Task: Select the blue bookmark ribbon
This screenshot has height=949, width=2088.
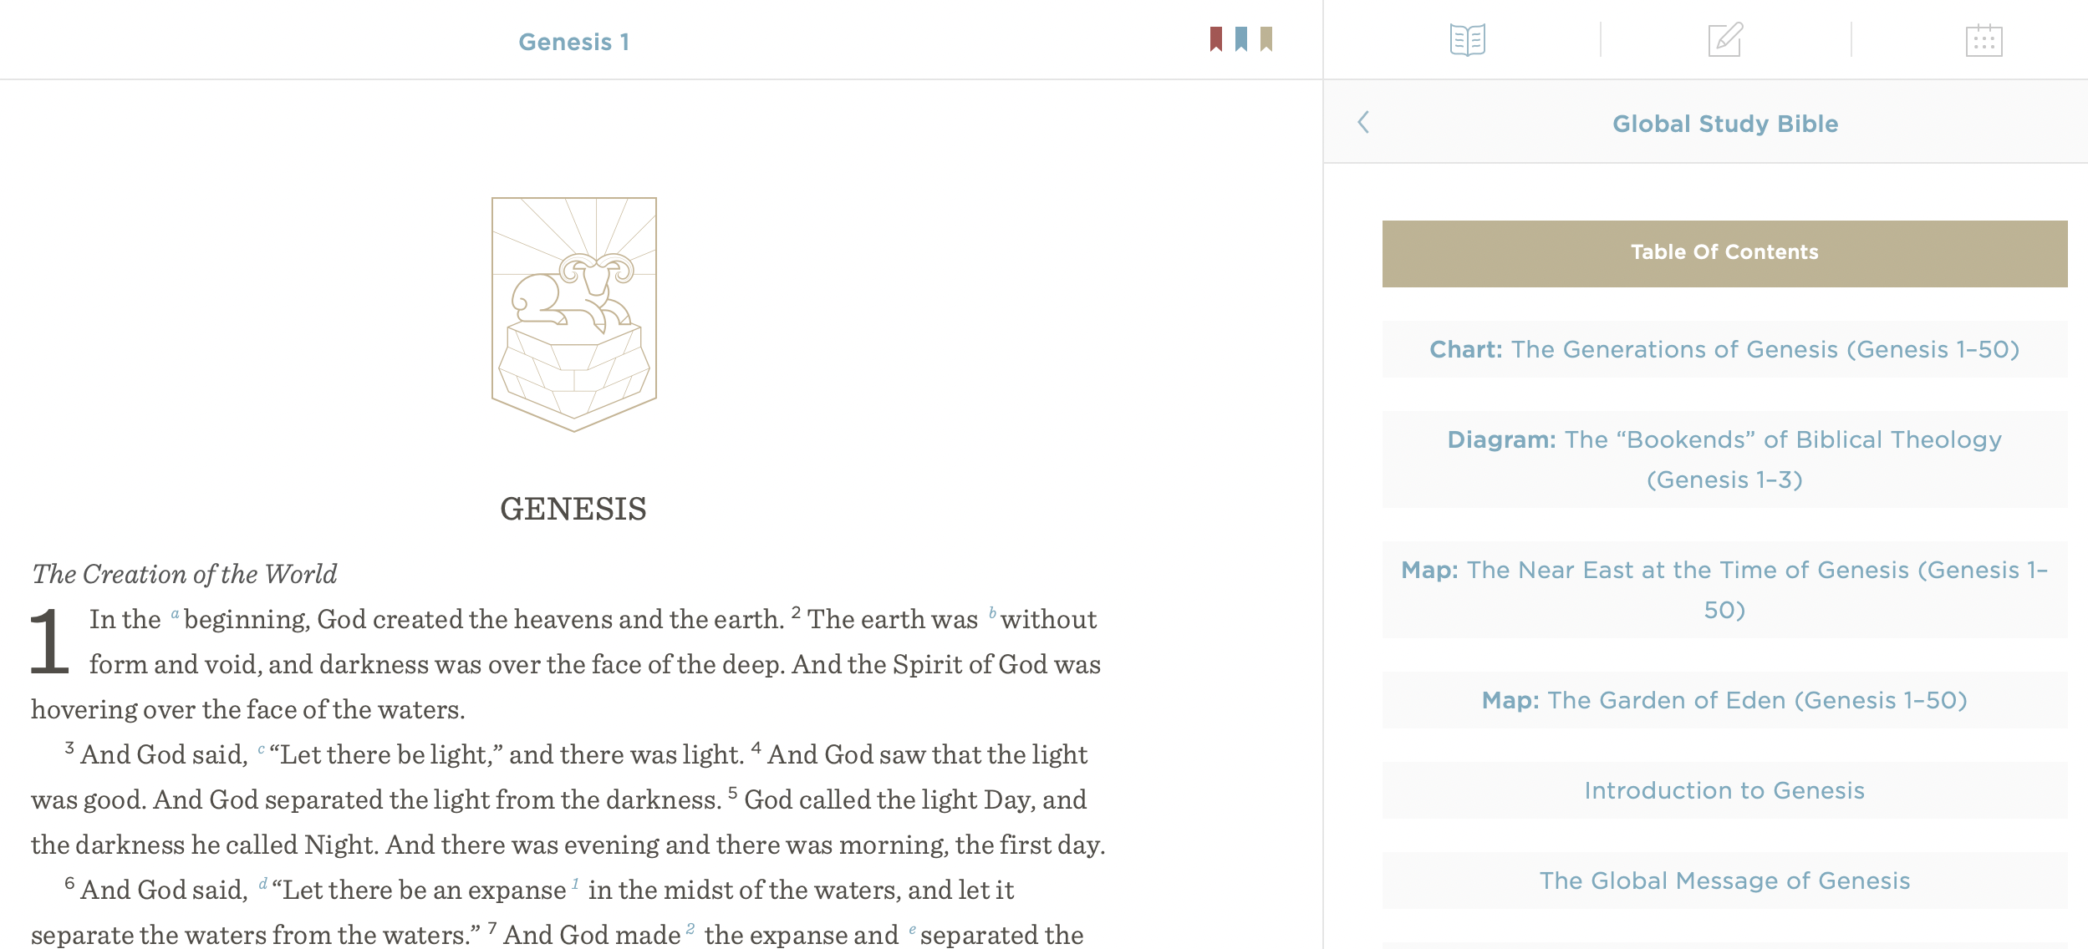Action: point(1241,39)
